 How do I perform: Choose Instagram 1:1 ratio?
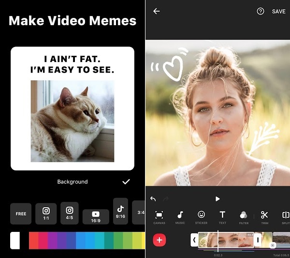coord(46,214)
